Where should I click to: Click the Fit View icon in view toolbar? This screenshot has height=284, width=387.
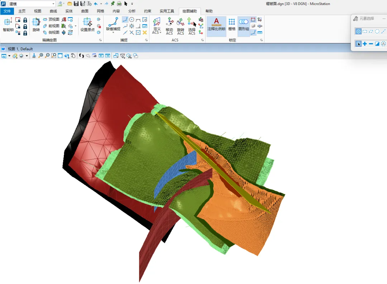(60, 56)
